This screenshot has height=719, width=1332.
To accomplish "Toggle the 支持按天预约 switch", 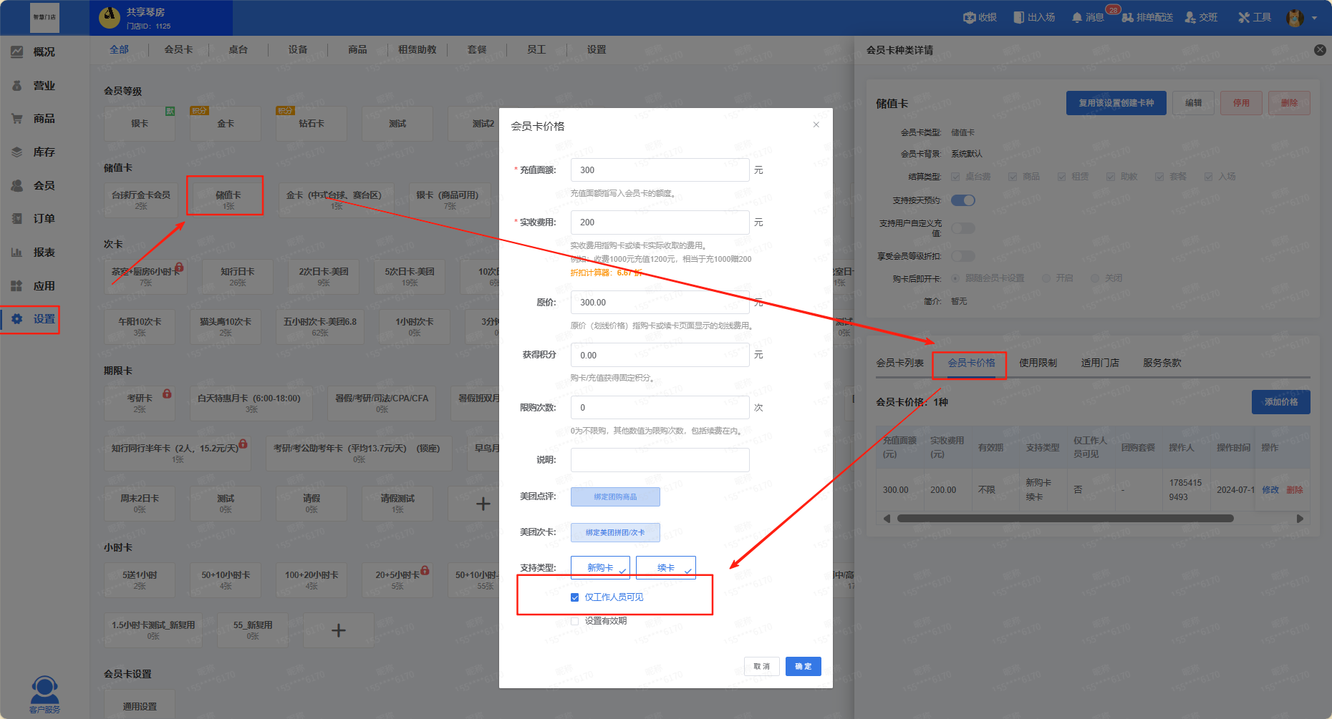I will click(x=963, y=200).
